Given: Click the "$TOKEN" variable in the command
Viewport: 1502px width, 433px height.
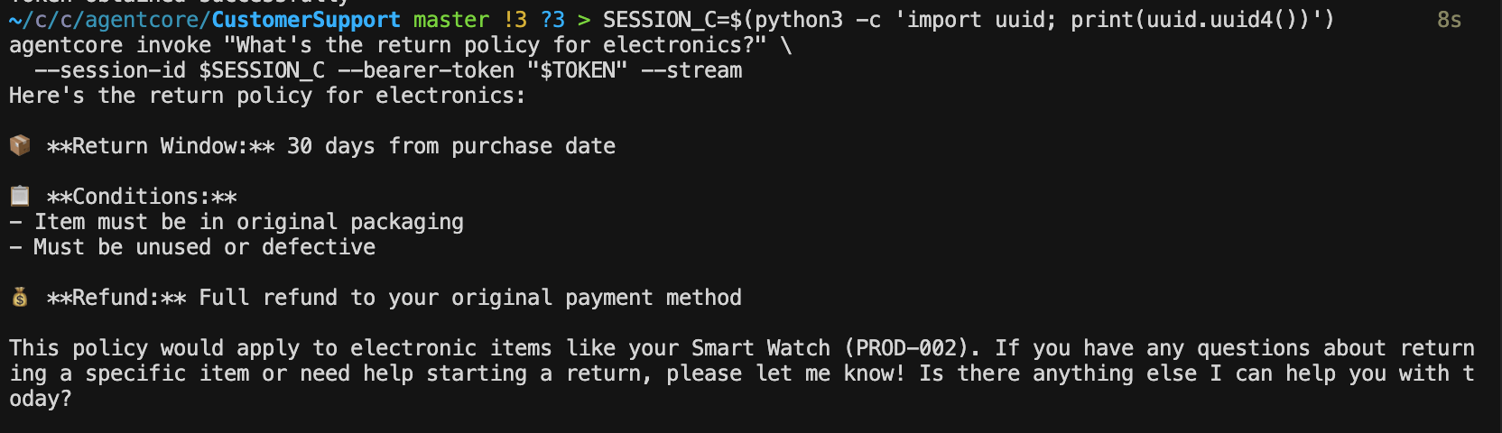Looking at the screenshot, I should [578, 70].
